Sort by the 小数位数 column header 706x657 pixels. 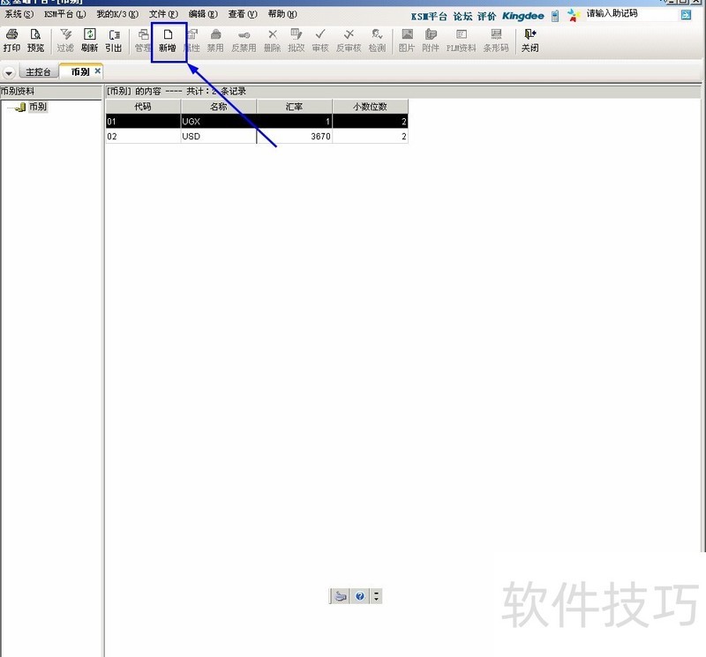click(370, 107)
